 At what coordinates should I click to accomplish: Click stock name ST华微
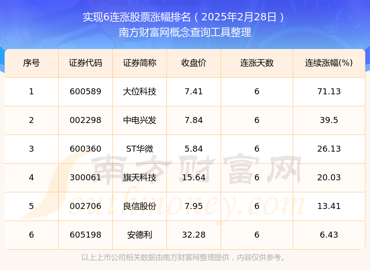[x=140, y=149]
